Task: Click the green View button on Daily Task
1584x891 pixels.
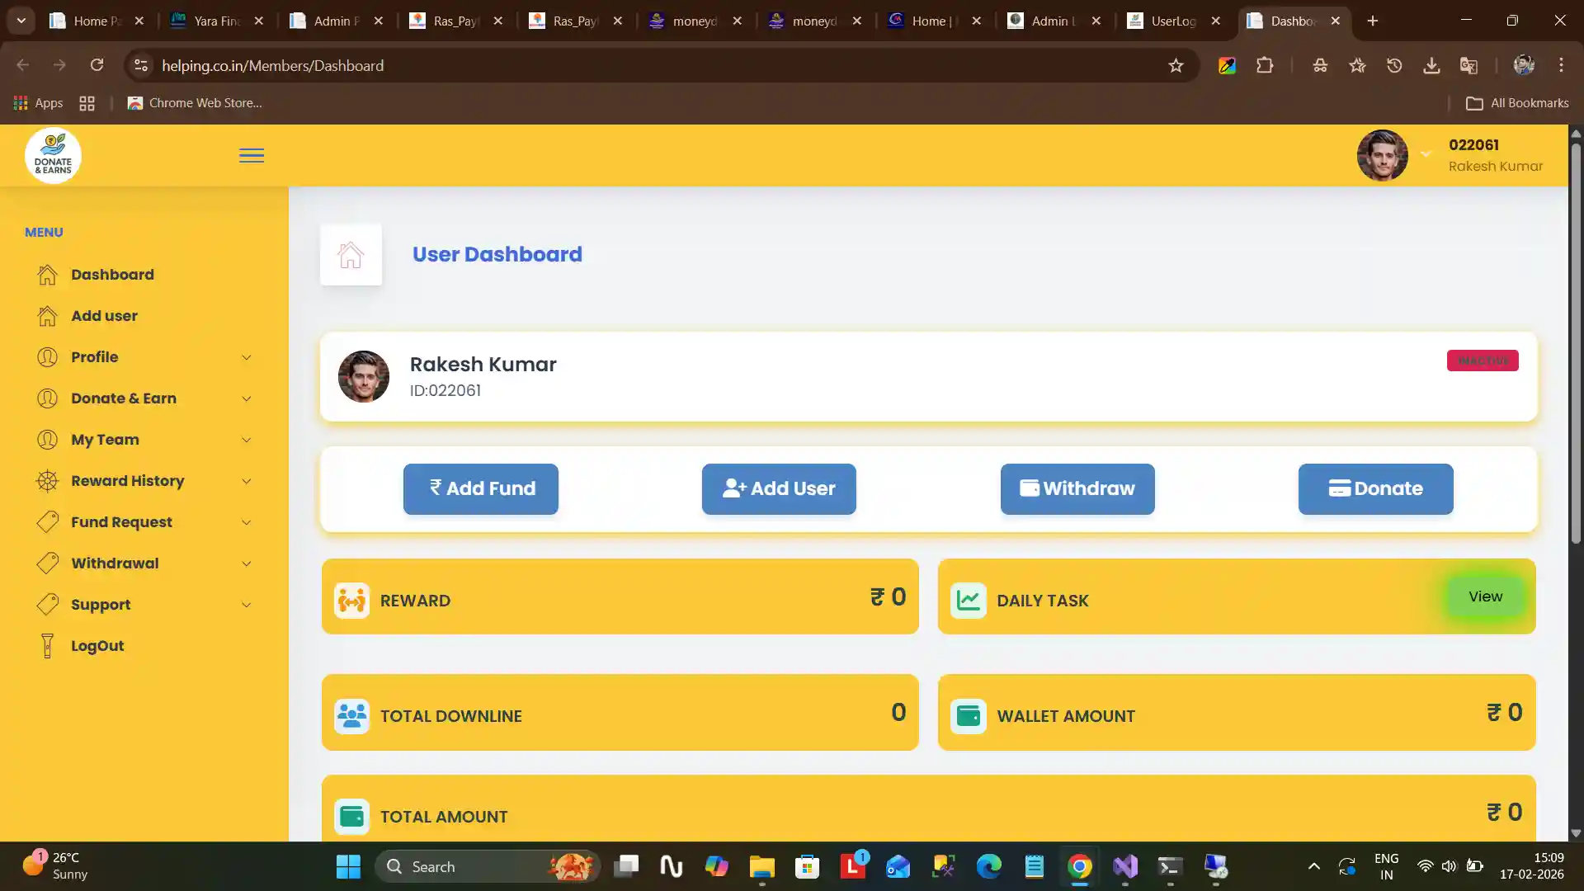Action: pyautogui.click(x=1485, y=596)
